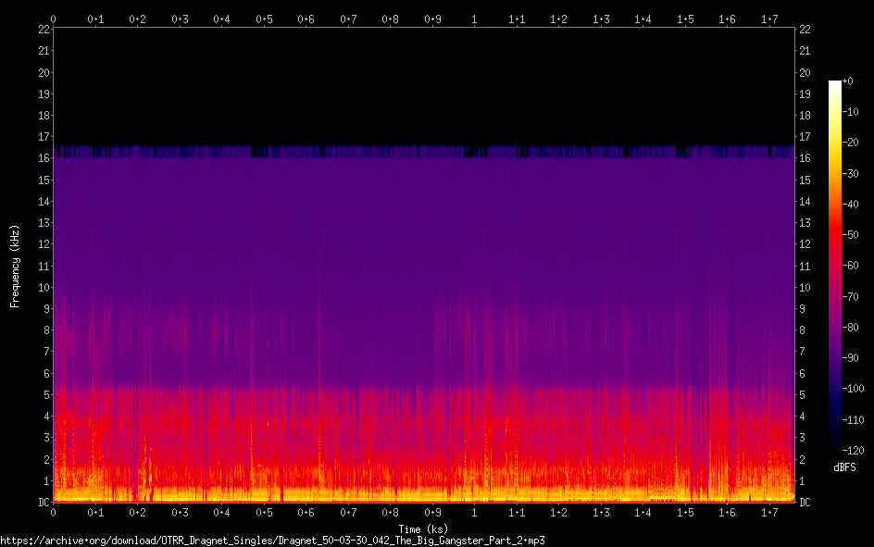Click the '10' label on the left frequency axis
This screenshot has height=547, width=874.
pyautogui.click(x=43, y=288)
